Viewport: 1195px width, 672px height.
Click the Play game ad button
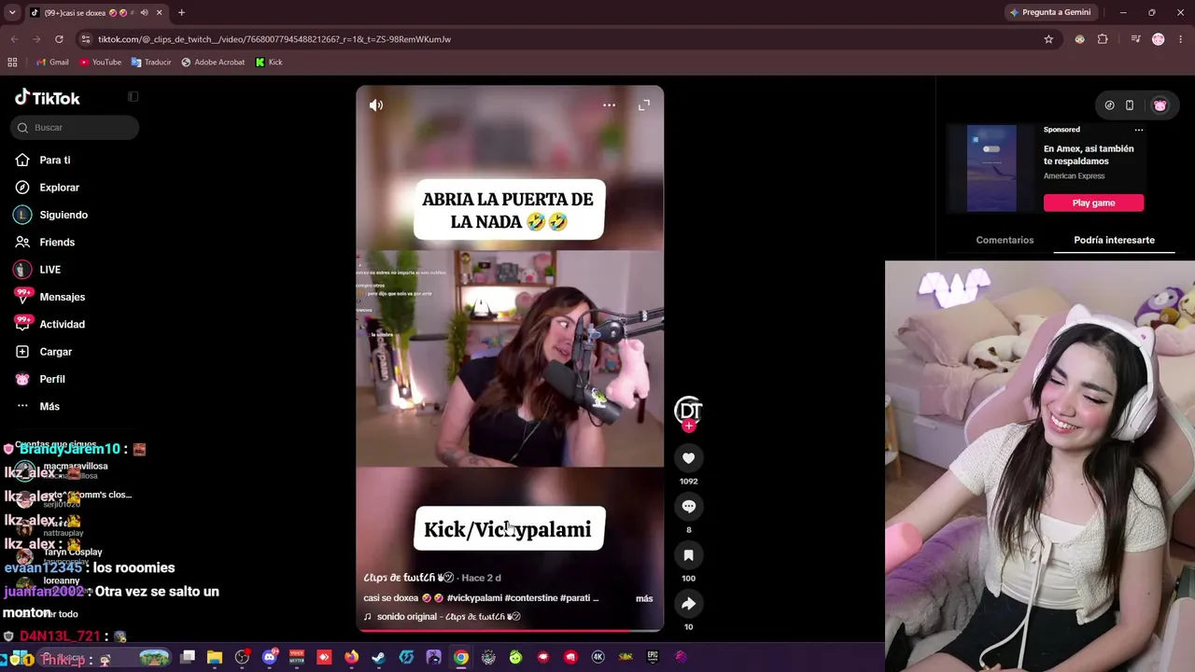[1093, 203]
